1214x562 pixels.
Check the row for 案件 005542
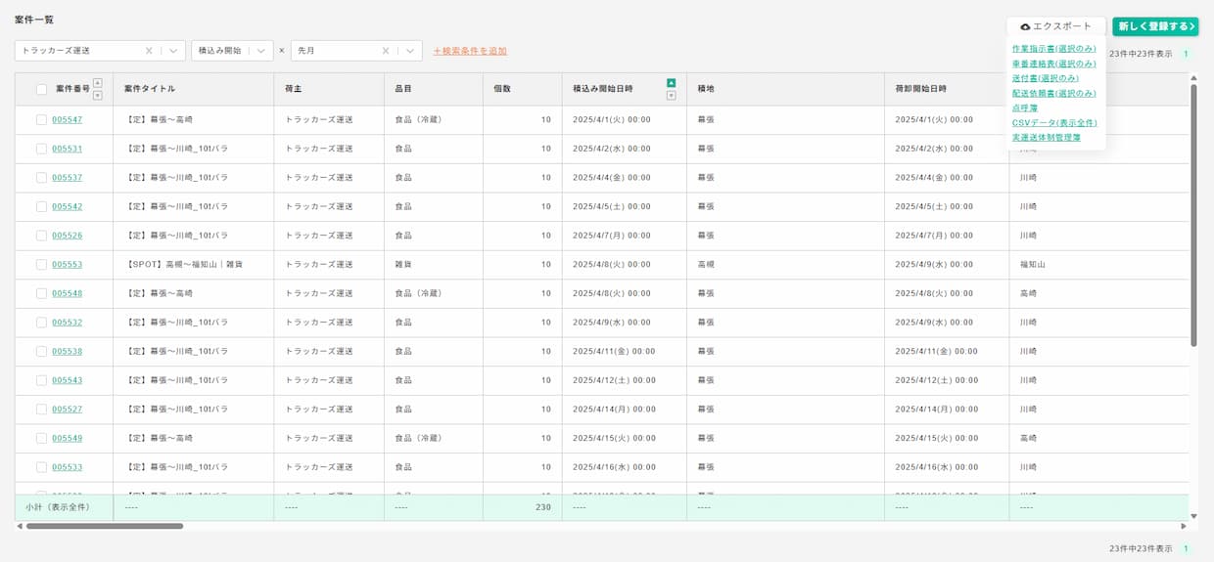click(41, 206)
